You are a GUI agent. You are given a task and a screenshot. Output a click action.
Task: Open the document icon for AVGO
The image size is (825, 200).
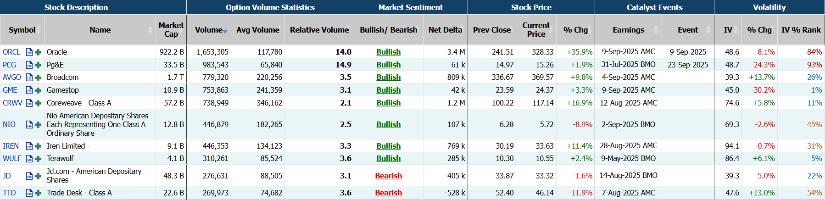[29, 78]
